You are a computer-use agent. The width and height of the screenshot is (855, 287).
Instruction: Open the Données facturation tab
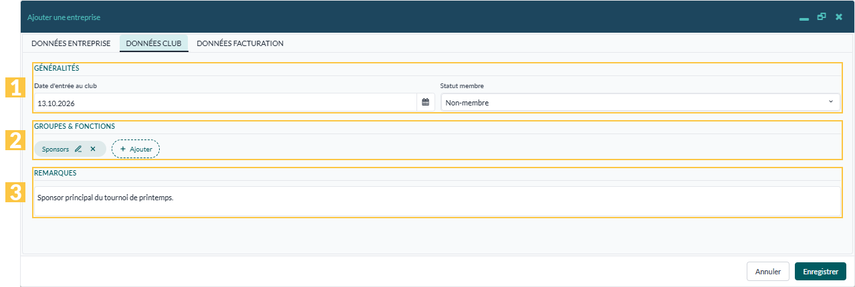[x=240, y=43]
